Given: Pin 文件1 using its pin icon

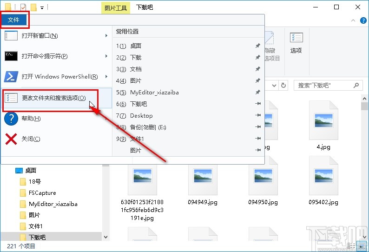Looking at the screenshot, I should (x=258, y=139).
